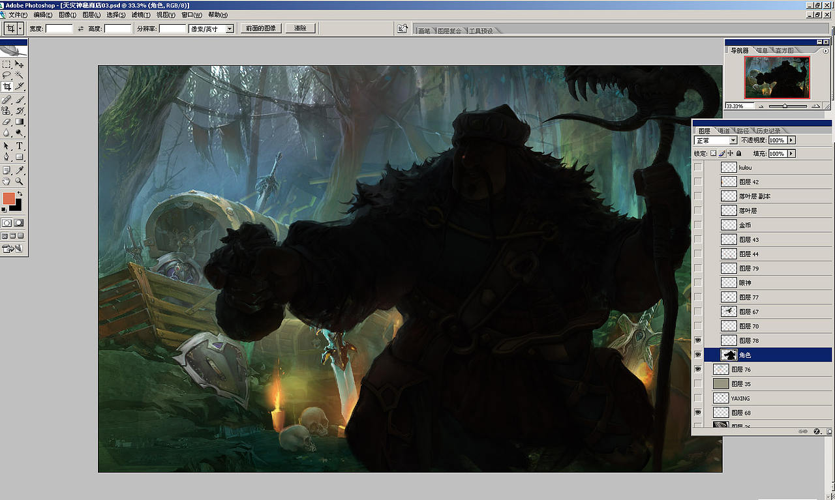Select the Blur tool
The image size is (835, 500).
(x=7, y=133)
